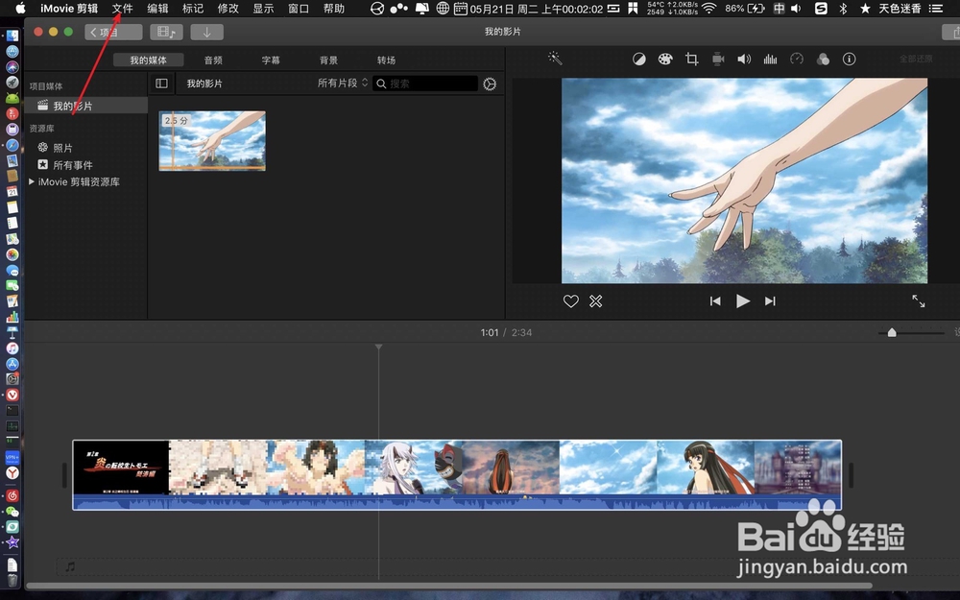The width and height of the screenshot is (960, 600).
Task: Play the movie in the viewer
Action: click(x=743, y=301)
